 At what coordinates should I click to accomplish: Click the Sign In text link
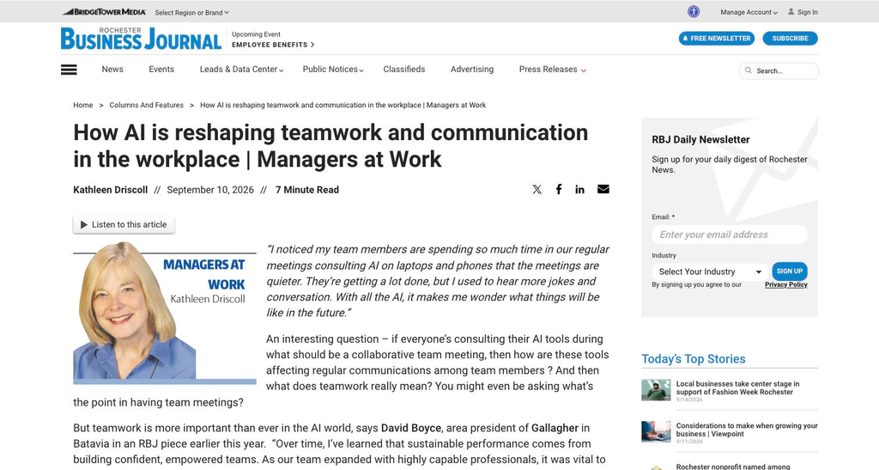(x=807, y=12)
